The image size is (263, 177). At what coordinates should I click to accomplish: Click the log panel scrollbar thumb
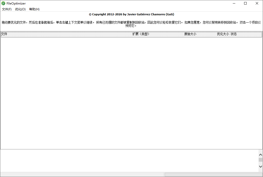point(260,160)
